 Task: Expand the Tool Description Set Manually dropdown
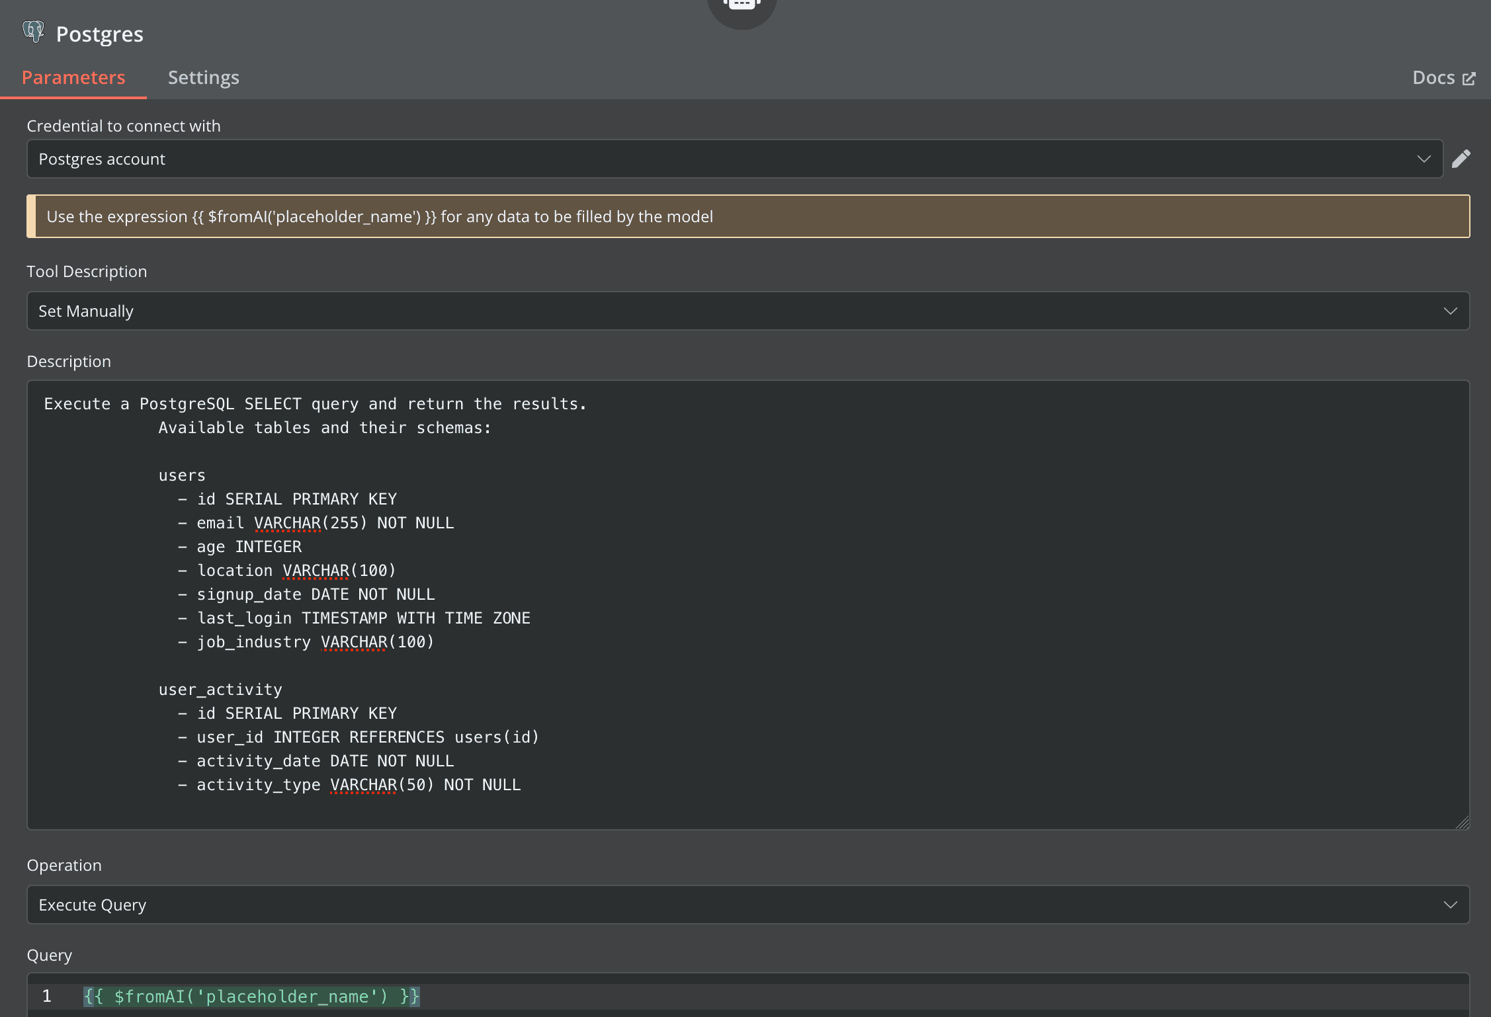point(748,311)
